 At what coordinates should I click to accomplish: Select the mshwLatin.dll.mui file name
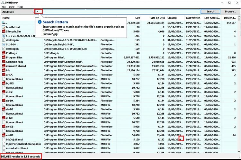click(17, 148)
